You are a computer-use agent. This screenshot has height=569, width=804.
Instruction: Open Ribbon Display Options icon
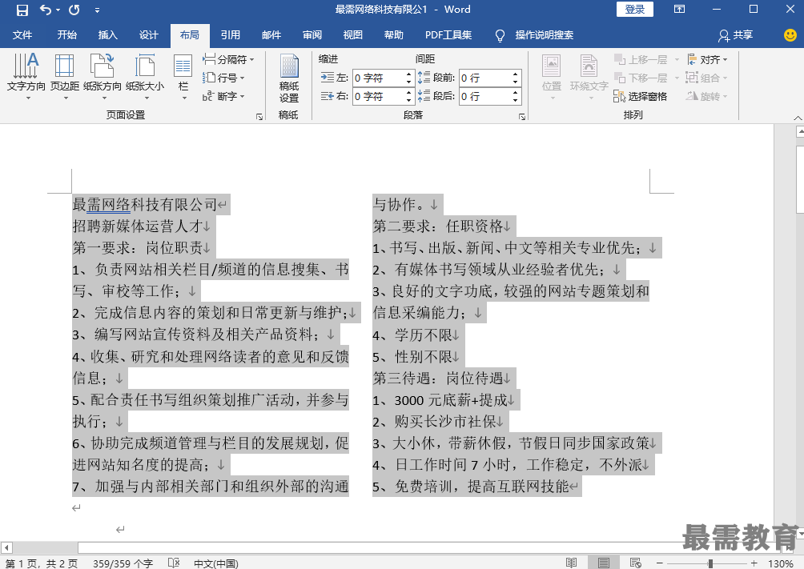679,10
